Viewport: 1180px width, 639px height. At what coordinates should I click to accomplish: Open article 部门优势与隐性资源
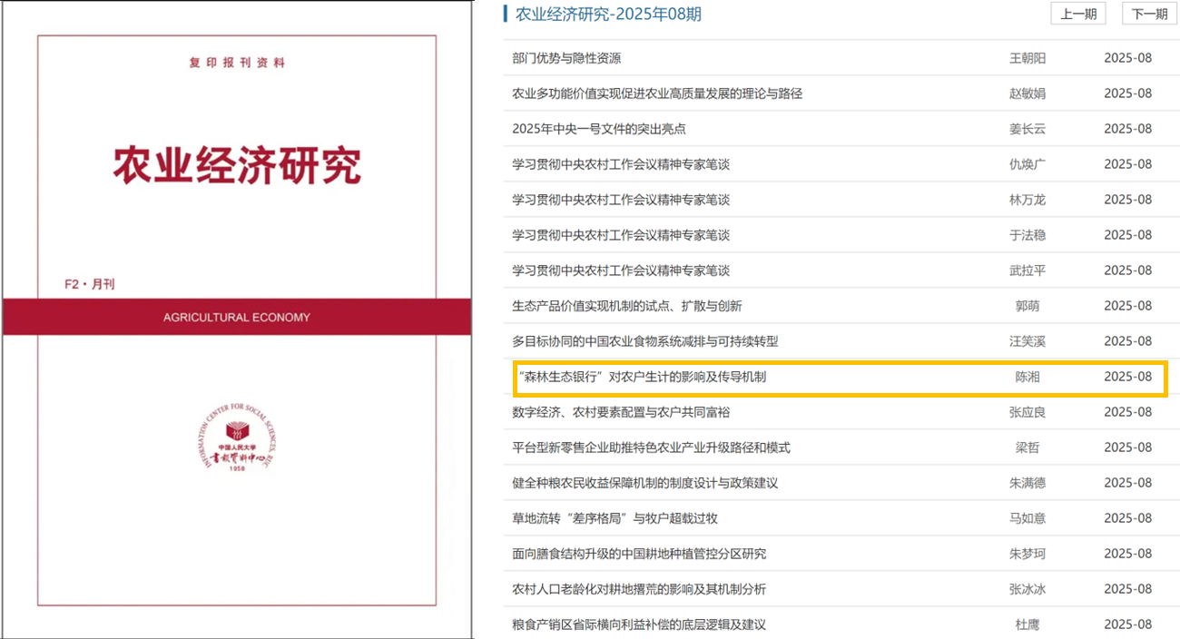coord(566,58)
